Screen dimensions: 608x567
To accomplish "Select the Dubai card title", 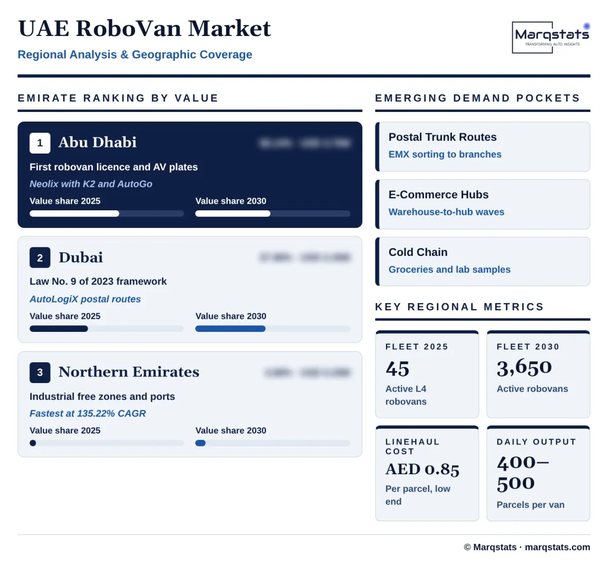I will click(81, 257).
